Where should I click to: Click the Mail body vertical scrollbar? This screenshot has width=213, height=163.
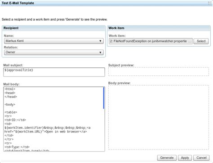click(104, 98)
